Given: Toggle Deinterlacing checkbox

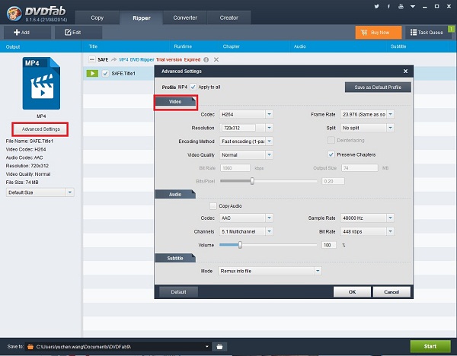Looking at the screenshot, I should point(331,140).
